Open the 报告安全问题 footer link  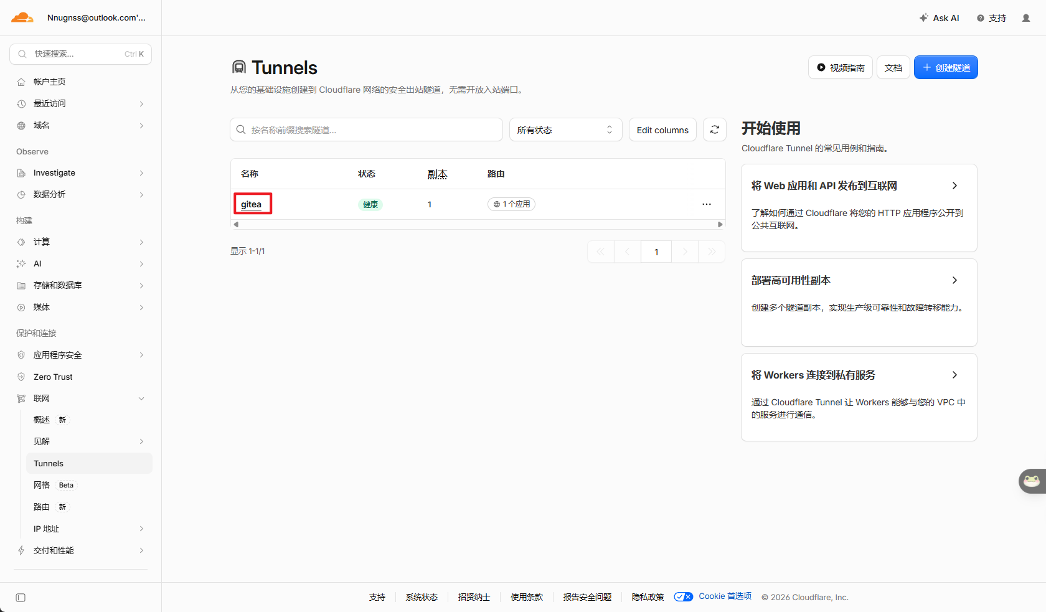pyautogui.click(x=587, y=597)
